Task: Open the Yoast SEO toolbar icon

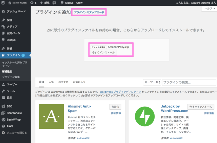Action: tap(54, 3)
